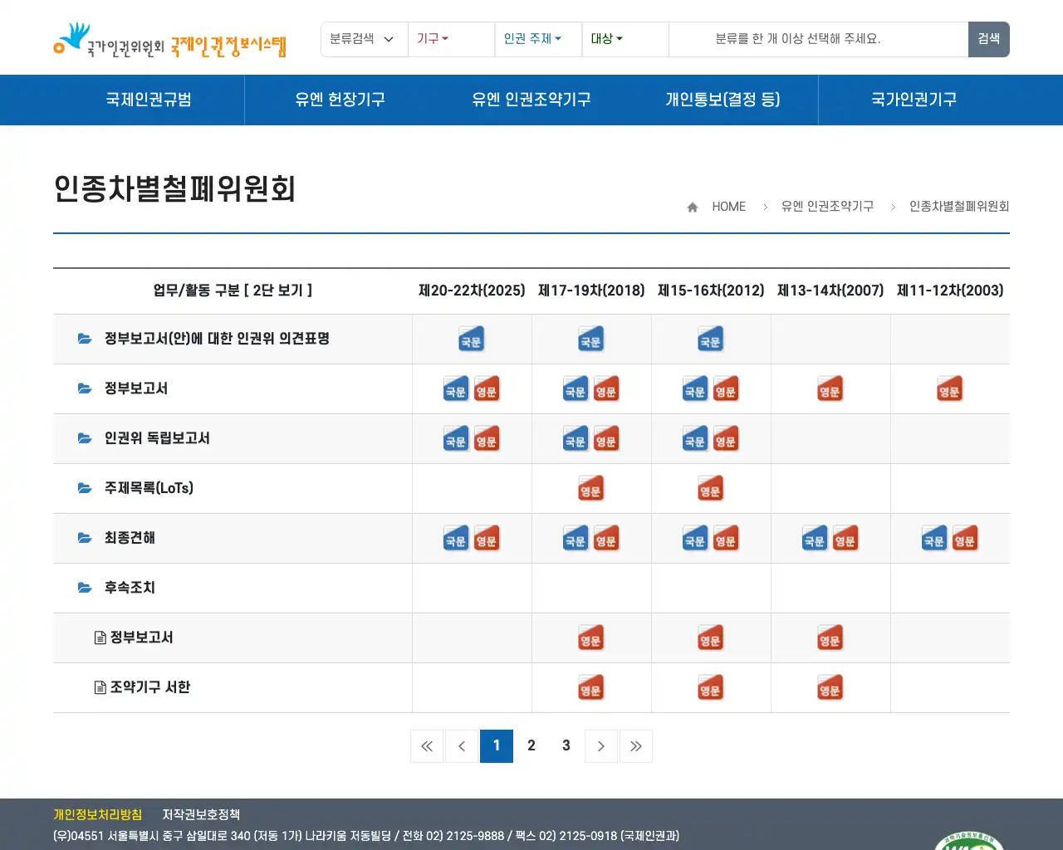This screenshot has width=1063, height=850.
Task: Open 국문 인권위 의견표명 for 제15-16차(2012)
Action: tap(711, 339)
